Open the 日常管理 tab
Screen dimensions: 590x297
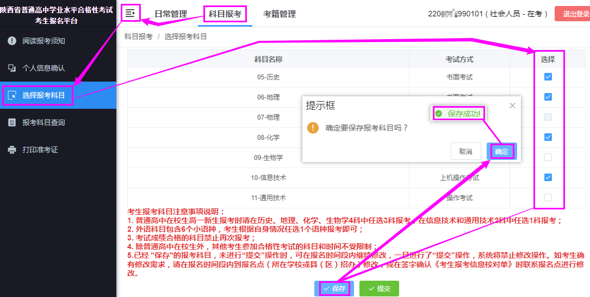171,14
